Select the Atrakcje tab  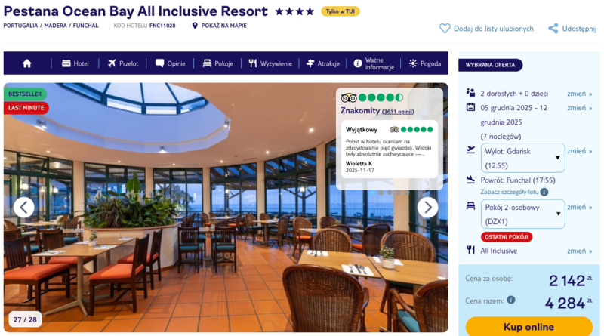pyautogui.click(x=323, y=63)
